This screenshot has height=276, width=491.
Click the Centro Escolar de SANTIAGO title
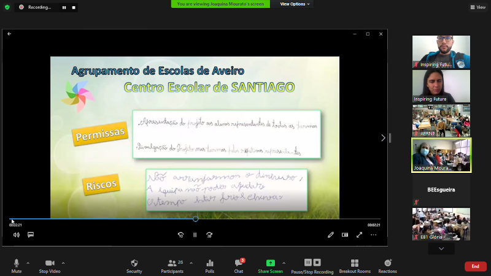(x=209, y=87)
